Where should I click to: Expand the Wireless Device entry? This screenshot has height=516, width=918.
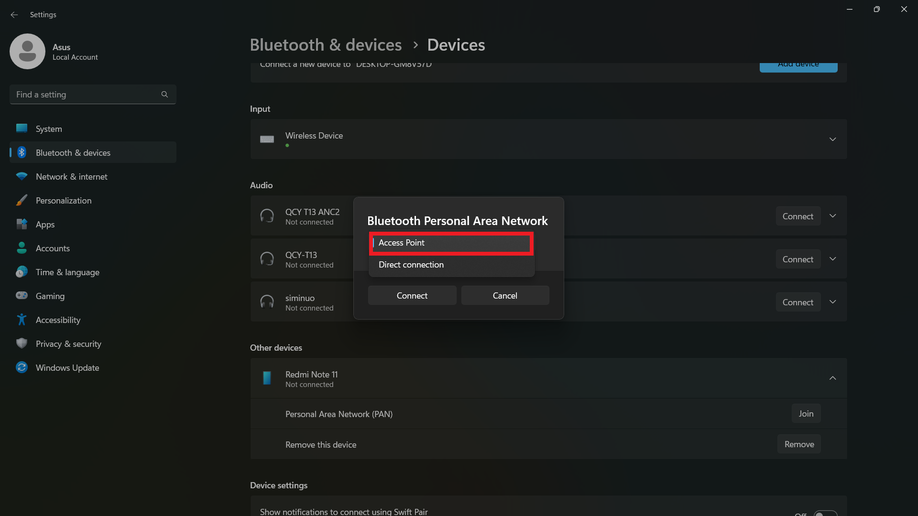tap(832, 139)
